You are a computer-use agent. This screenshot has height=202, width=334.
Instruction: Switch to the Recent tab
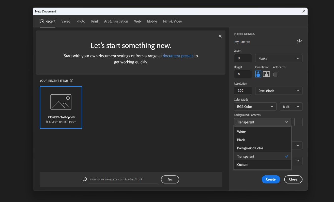point(48,21)
